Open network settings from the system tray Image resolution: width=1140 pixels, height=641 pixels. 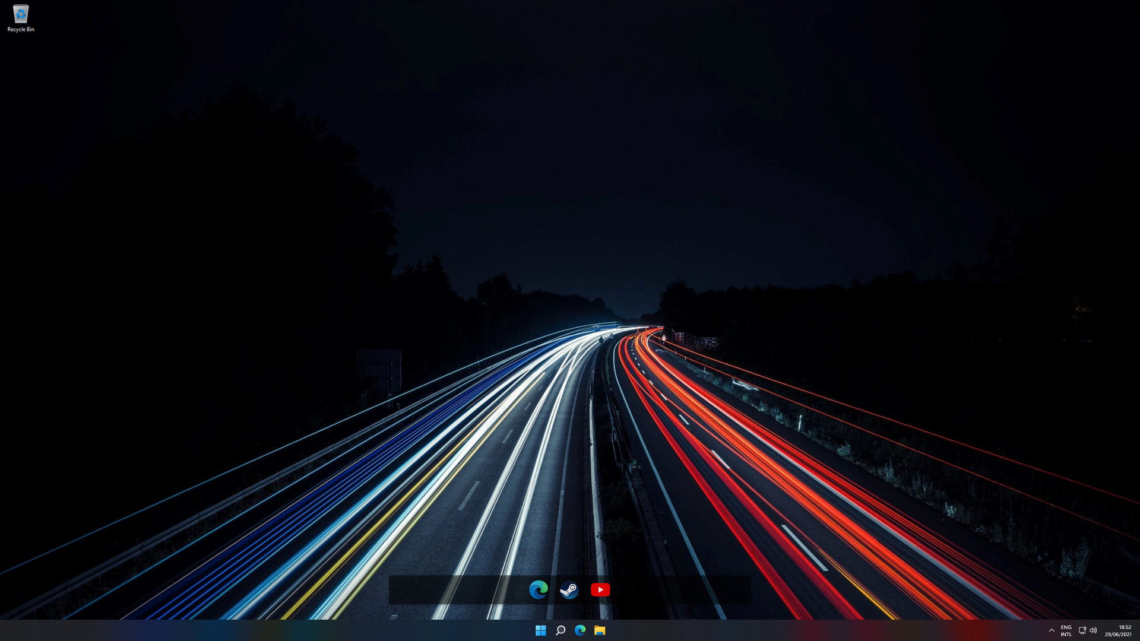[1082, 631]
